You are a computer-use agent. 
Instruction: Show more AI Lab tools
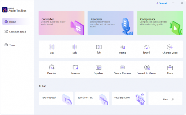(x=165, y=98)
